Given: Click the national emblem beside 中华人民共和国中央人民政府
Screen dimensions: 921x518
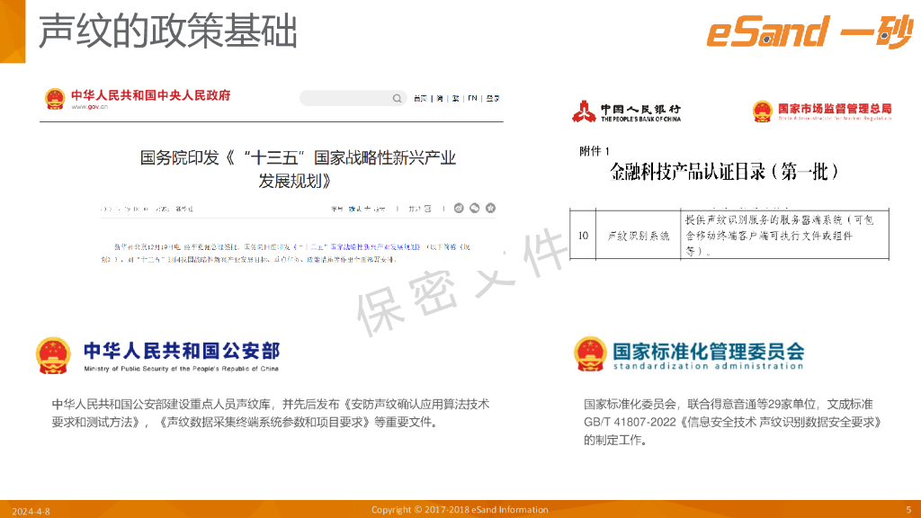Looking at the screenshot, I should pyautogui.click(x=55, y=99).
